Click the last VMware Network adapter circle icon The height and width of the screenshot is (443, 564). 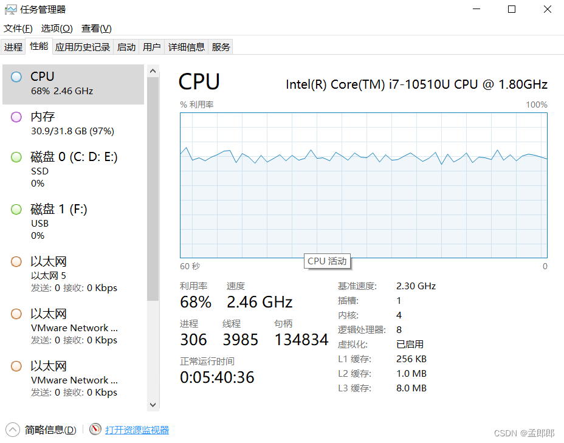click(x=16, y=366)
